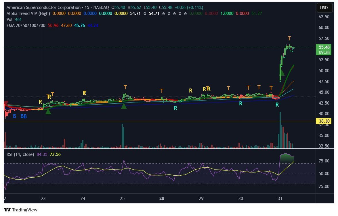Click the change value +0.06 (+0.11%)

pos(189,7)
